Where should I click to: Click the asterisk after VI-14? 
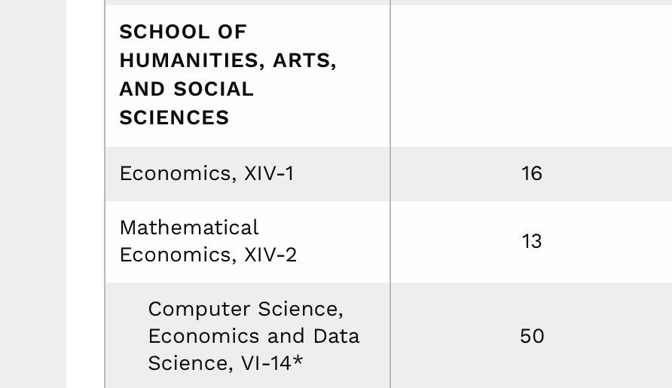coord(298,362)
